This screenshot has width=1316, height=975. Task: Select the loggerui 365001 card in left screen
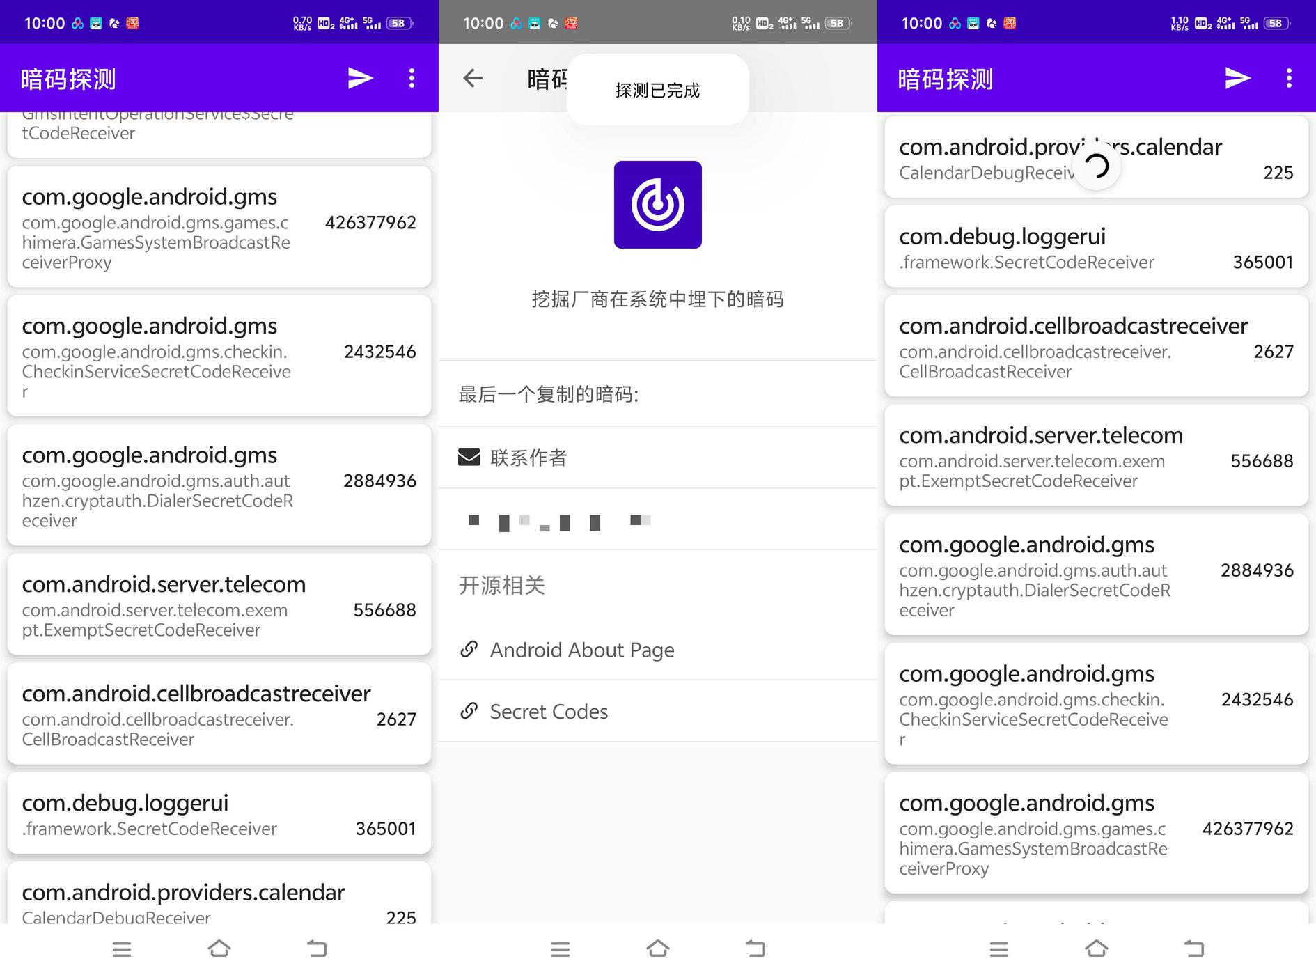coord(219,813)
